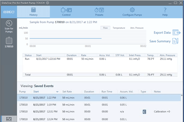
Task: Select saved event at 1:19 PM
Action: pos(99,105)
